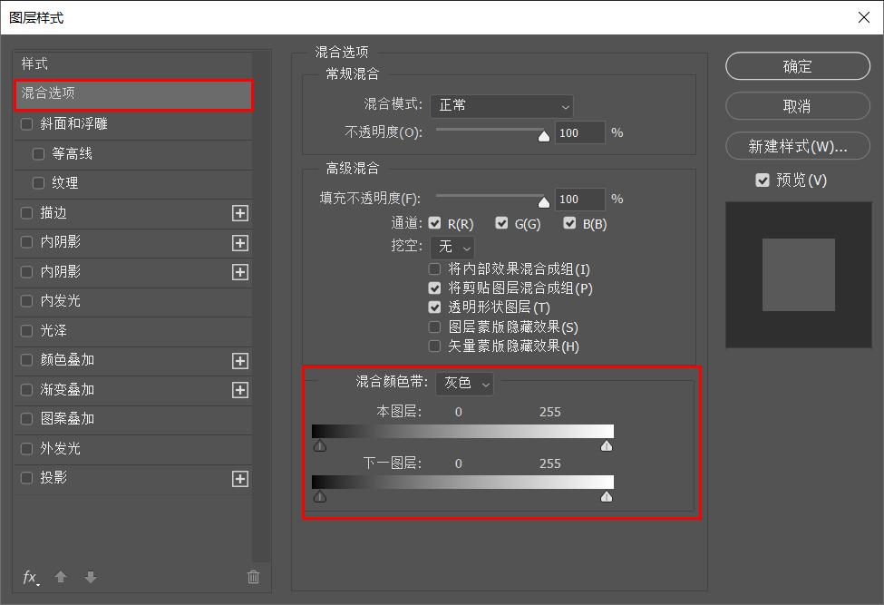Image resolution: width=884 pixels, height=605 pixels.
Task: Click the black slider handle under 本图层
Action: tap(319, 444)
